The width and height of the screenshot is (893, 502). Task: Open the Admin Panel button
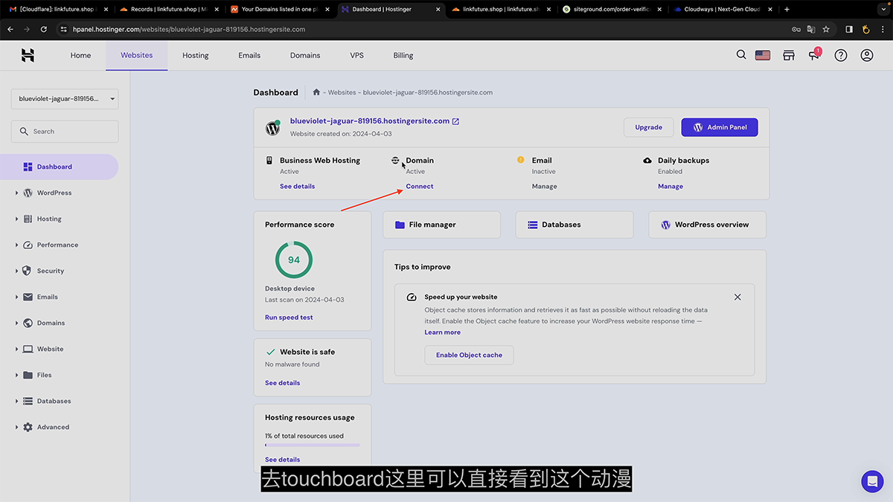[720, 127]
